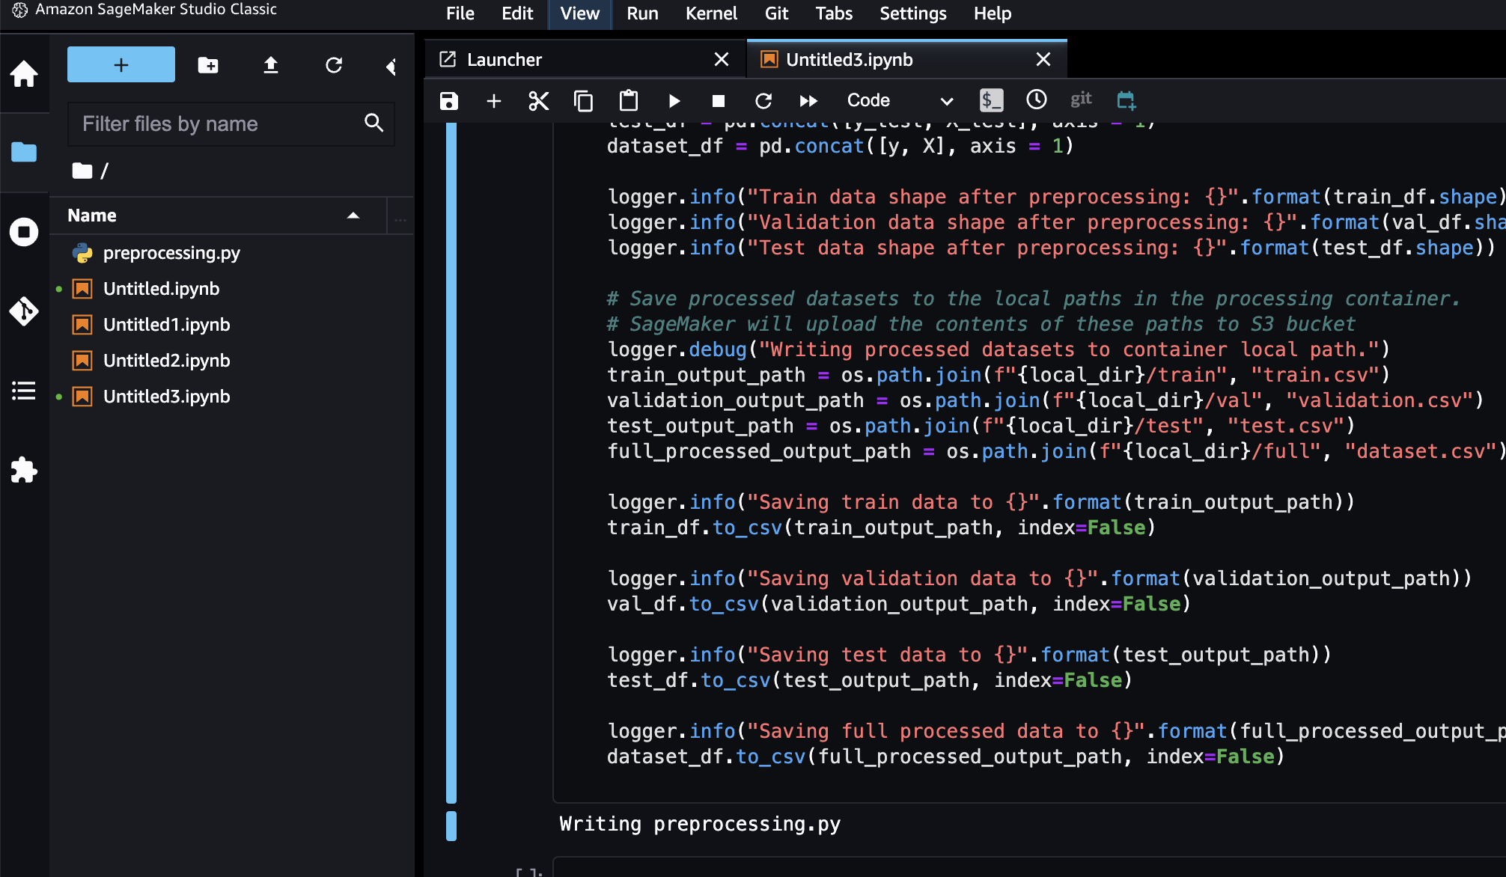Insert a new cell with plus icon
Screen dimensions: 1506x877
pos(494,101)
